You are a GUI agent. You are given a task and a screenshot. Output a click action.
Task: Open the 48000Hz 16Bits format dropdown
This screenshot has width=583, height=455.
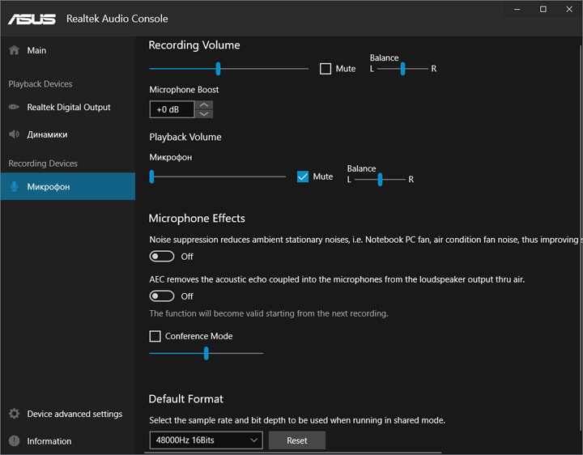click(206, 440)
